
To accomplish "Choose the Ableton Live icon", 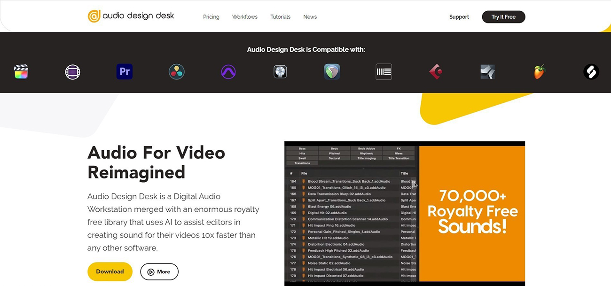I will (384, 72).
